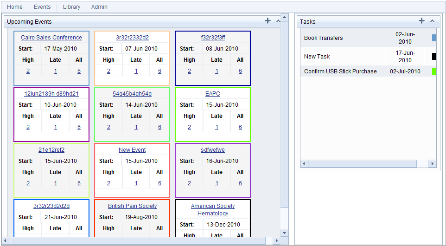Open the Events menu

(42, 7)
